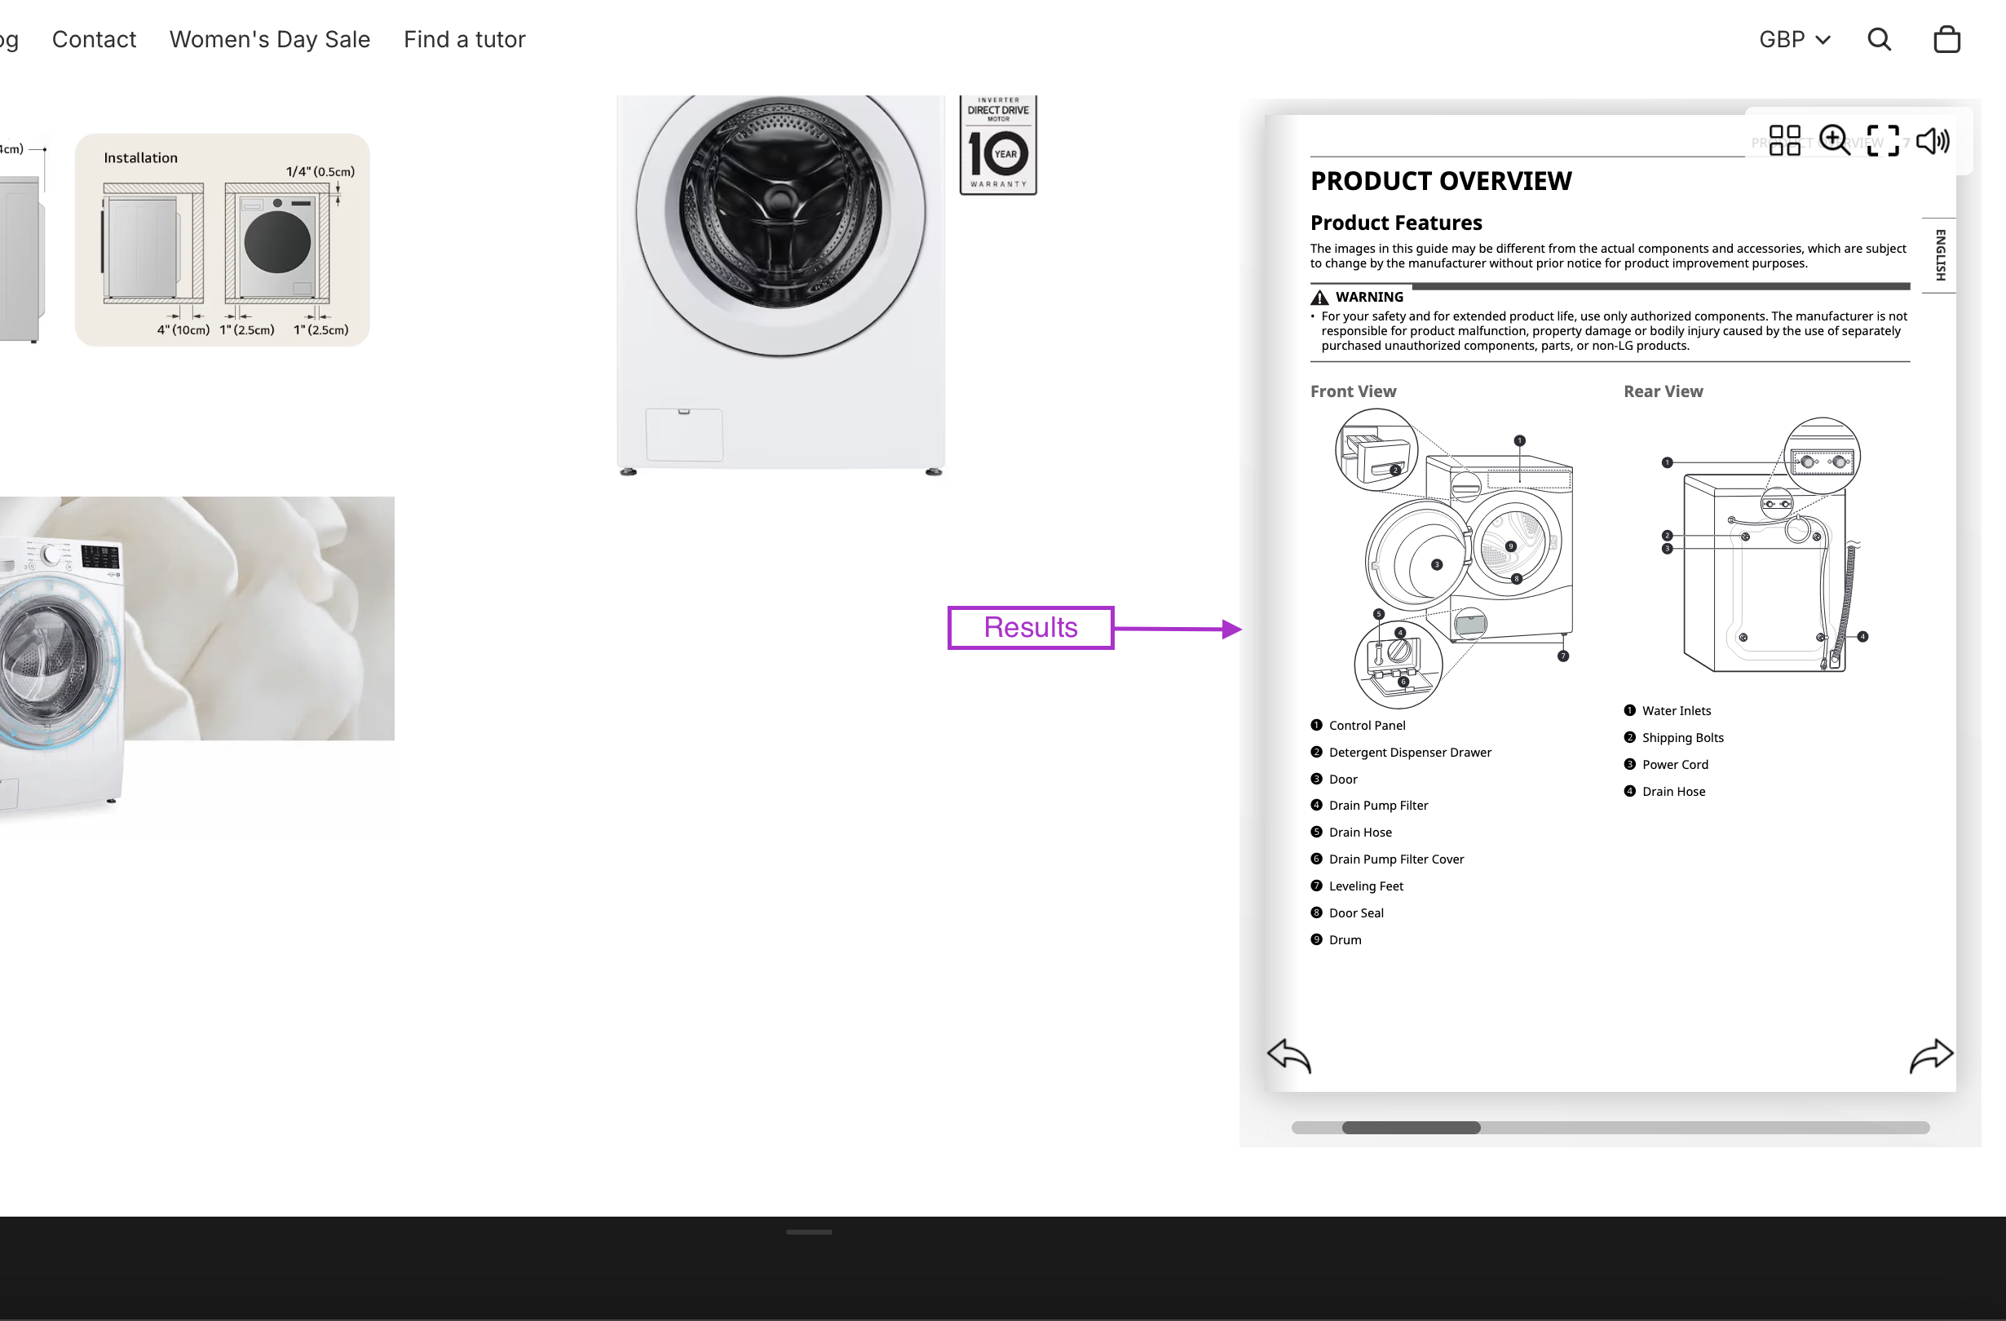Screen dimensions: 2006x1321
Task: Click the 10 Year Warranty Direct Drive badge
Action: pos(998,144)
